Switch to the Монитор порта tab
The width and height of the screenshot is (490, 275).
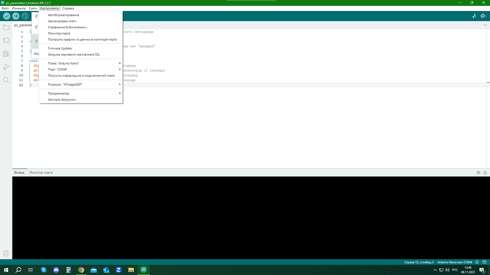tap(41, 172)
